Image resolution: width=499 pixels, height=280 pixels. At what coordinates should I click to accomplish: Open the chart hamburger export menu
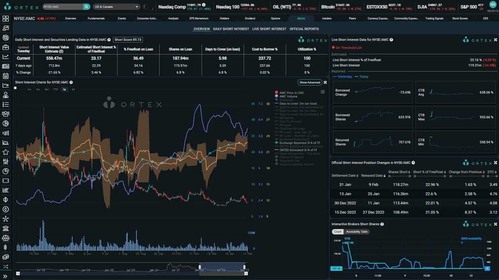(322, 92)
